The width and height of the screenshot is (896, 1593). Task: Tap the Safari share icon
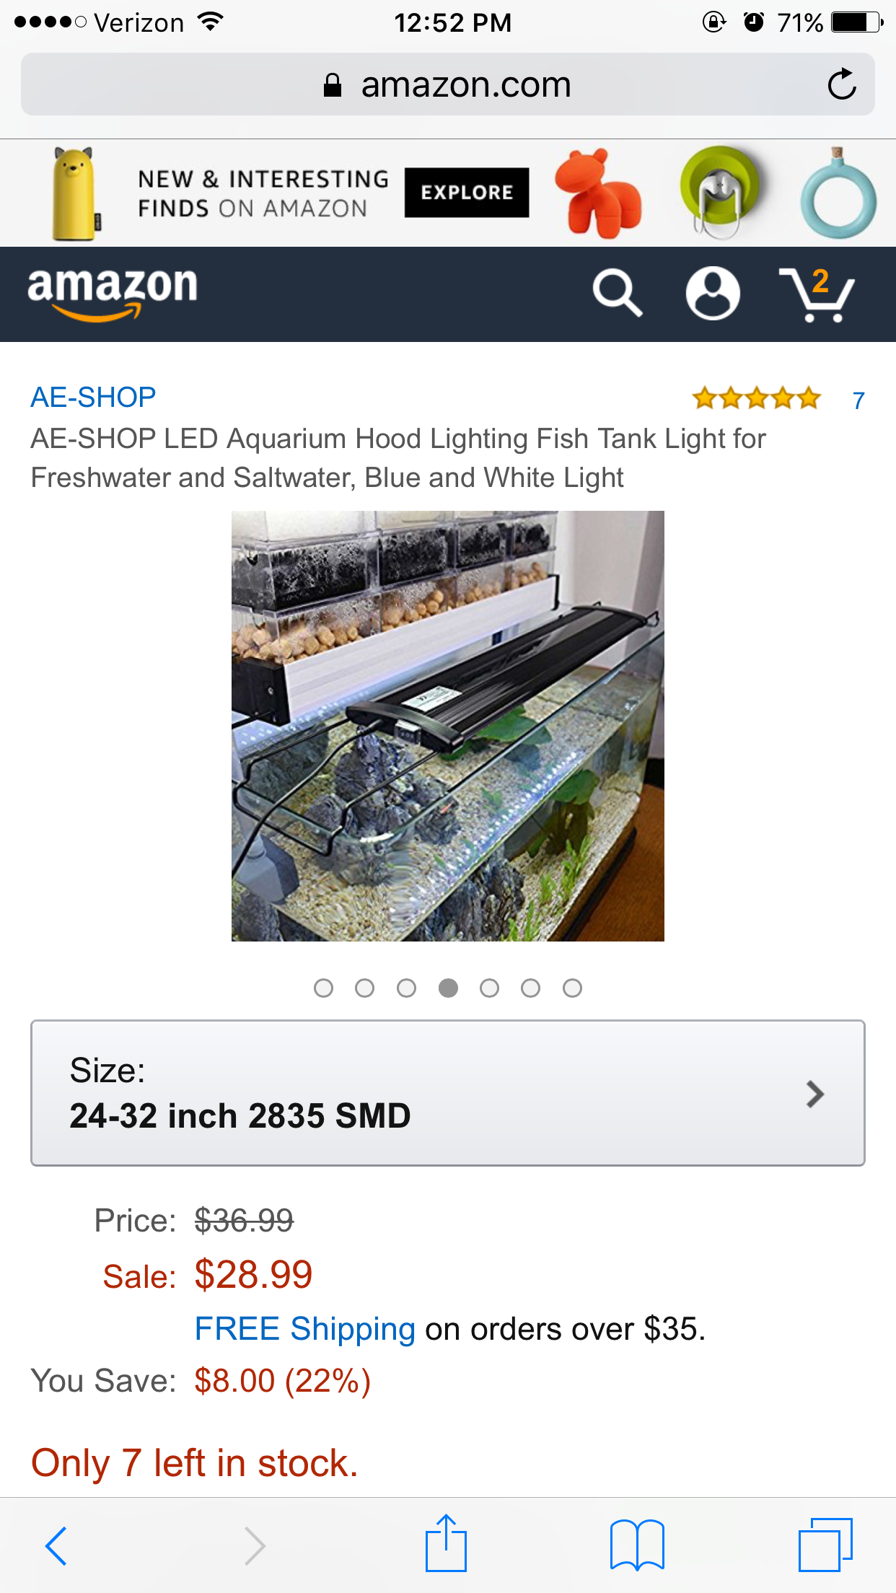coord(446,1544)
